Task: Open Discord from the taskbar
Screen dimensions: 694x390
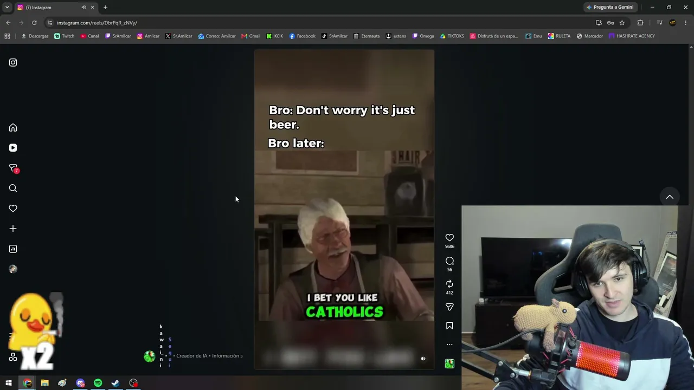Action: [x=80, y=383]
